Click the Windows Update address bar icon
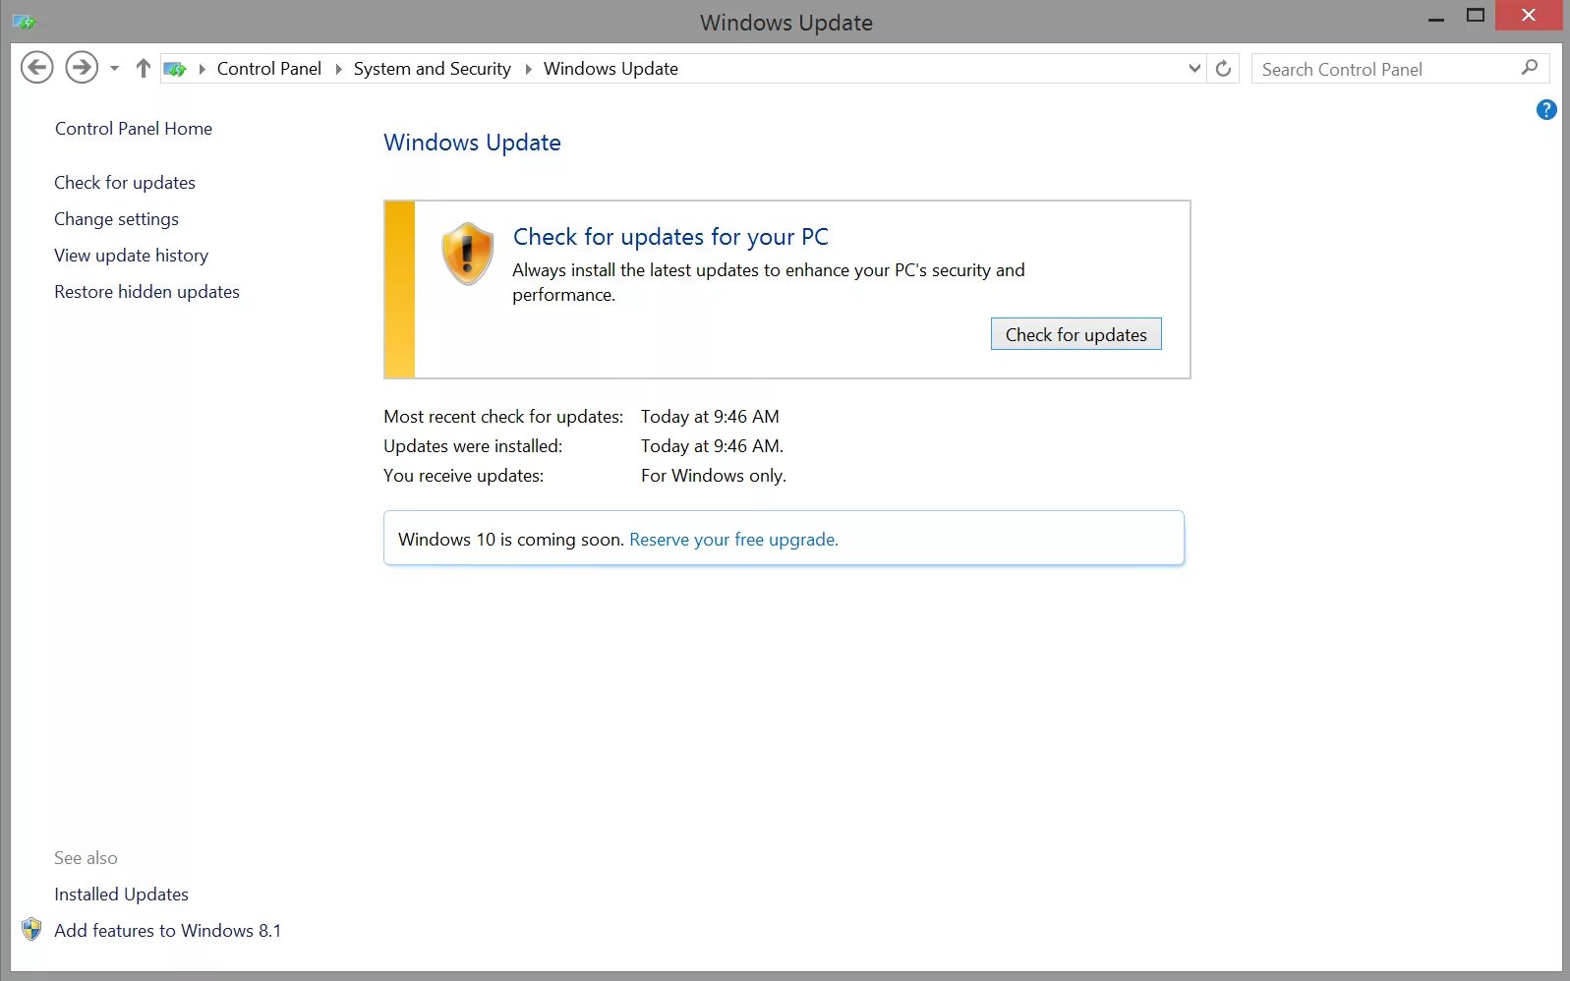 [x=175, y=69]
